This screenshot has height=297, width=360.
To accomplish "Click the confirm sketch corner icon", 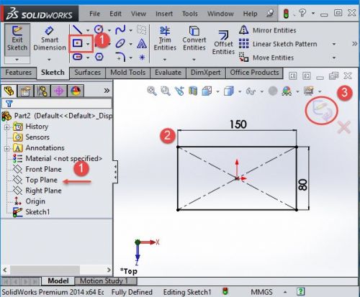I will click(322, 111).
